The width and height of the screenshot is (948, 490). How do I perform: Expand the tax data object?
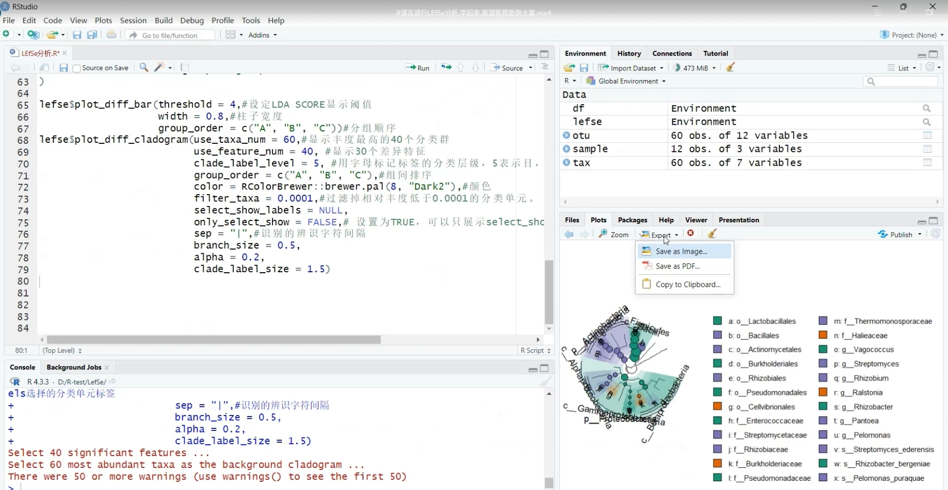[x=567, y=162]
